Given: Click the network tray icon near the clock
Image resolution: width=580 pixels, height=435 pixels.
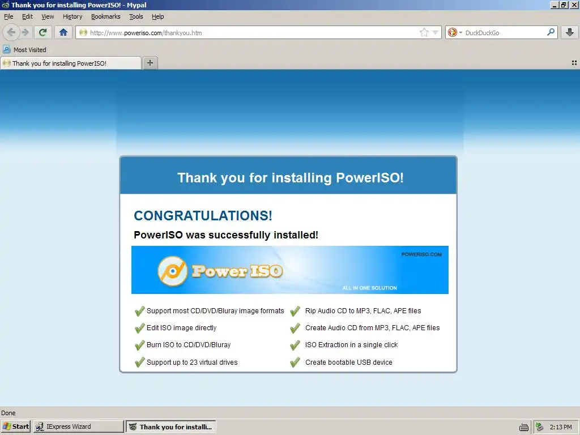Looking at the screenshot, I should click(x=540, y=427).
